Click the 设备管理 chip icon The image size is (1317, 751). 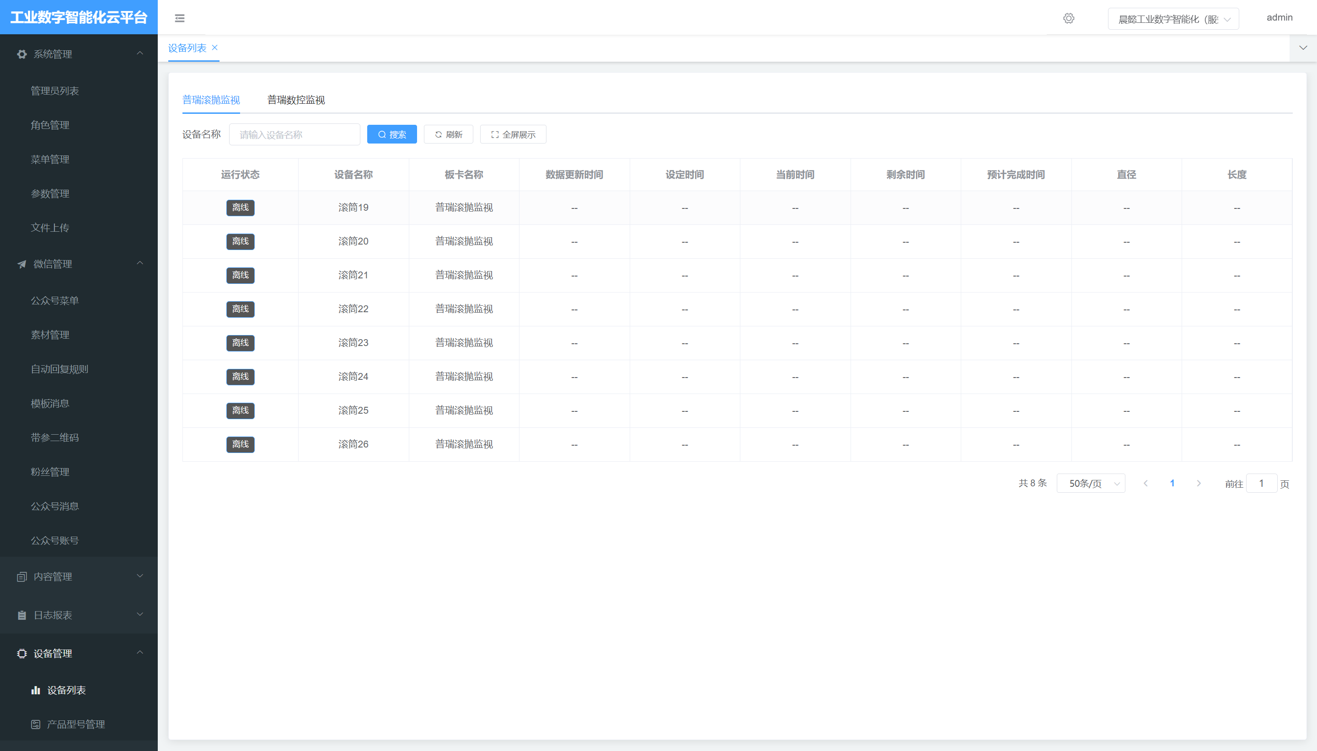(21, 654)
